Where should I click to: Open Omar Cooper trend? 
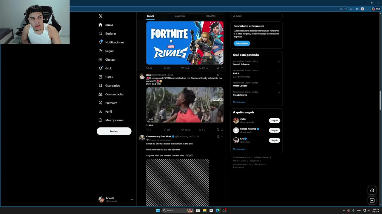pos(240,86)
